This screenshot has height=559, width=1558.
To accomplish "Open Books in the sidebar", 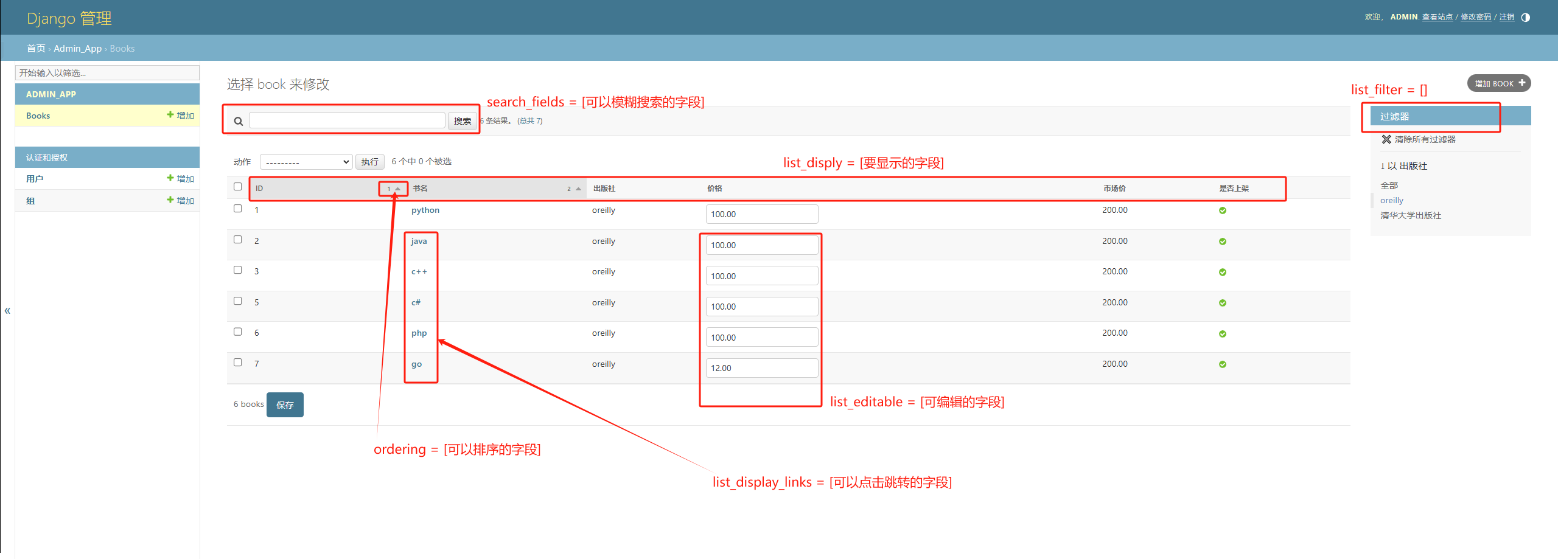I will [38, 116].
